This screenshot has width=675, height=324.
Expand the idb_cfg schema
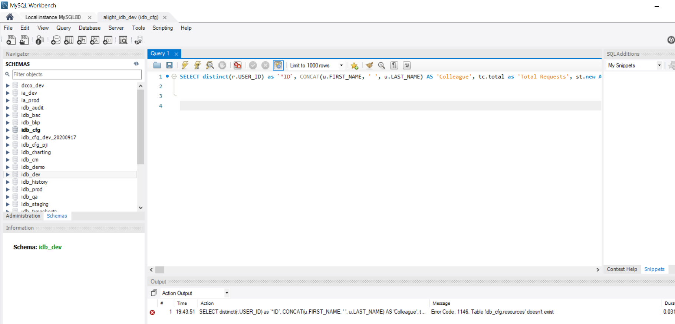(7, 130)
